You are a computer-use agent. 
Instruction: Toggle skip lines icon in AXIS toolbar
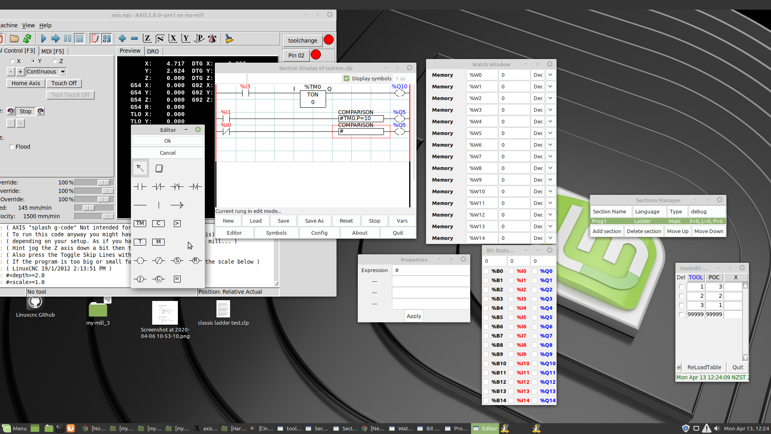(95, 39)
